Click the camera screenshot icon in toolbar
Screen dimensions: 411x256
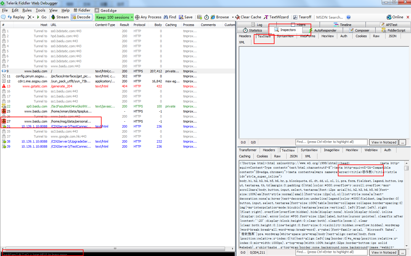[x=200, y=17]
